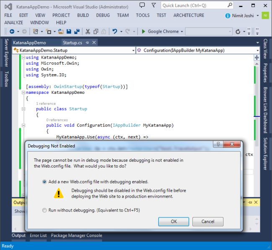
Task: Open the feedback speech bubble icon
Action: pyautogui.click(x=142, y=5)
